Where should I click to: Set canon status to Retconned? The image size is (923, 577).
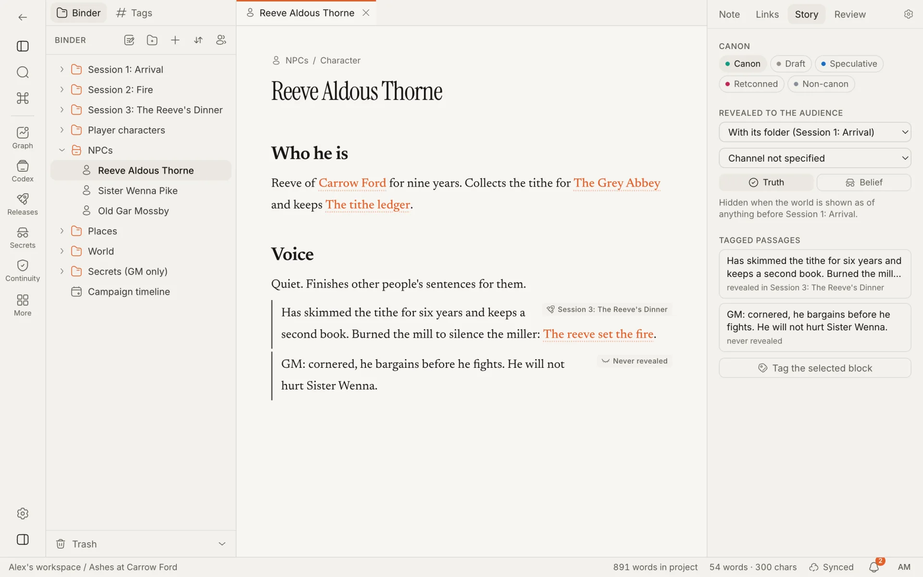[x=751, y=84]
